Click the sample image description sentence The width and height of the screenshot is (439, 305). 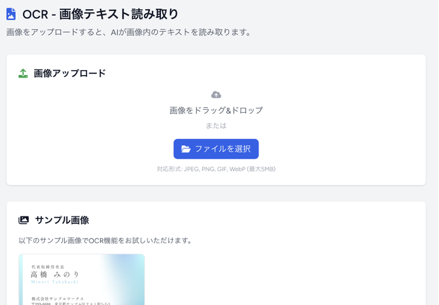point(105,240)
